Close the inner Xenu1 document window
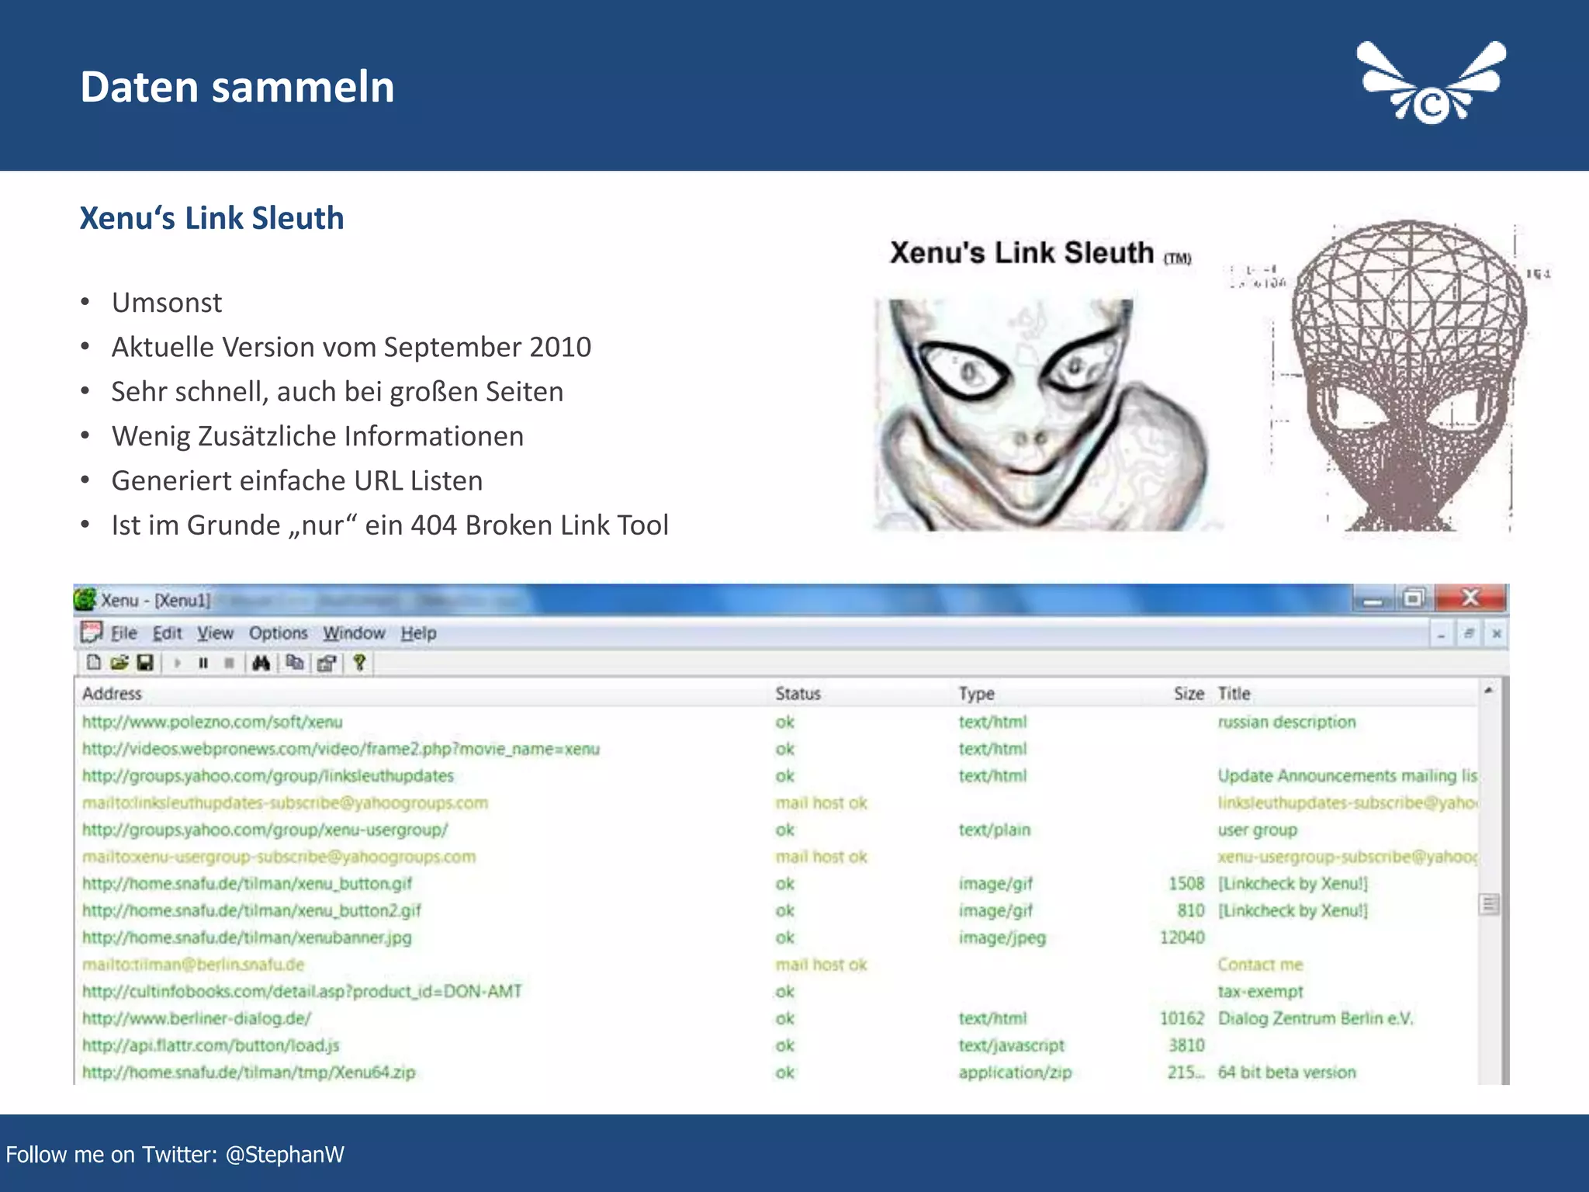 1496,634
